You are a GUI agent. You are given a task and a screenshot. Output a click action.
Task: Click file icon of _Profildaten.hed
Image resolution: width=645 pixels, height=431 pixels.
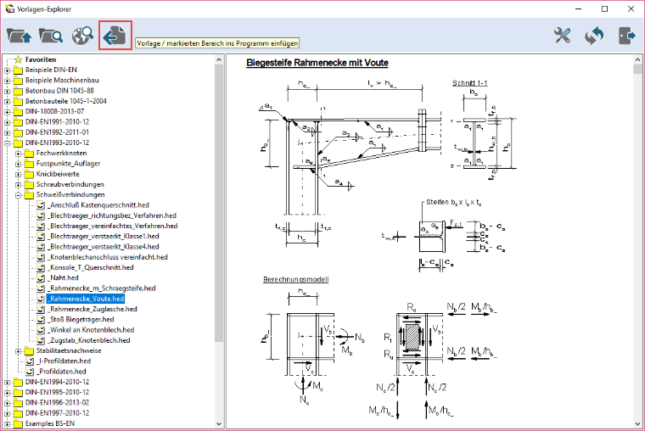[30, 372]
